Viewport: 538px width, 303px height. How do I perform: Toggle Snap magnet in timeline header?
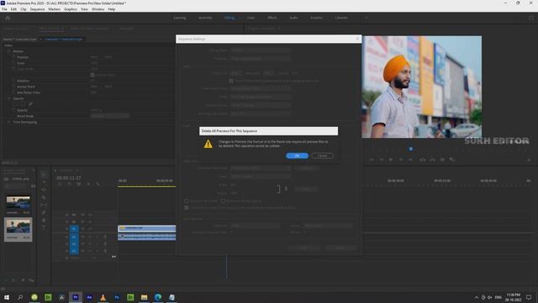[x=69, y=184]
